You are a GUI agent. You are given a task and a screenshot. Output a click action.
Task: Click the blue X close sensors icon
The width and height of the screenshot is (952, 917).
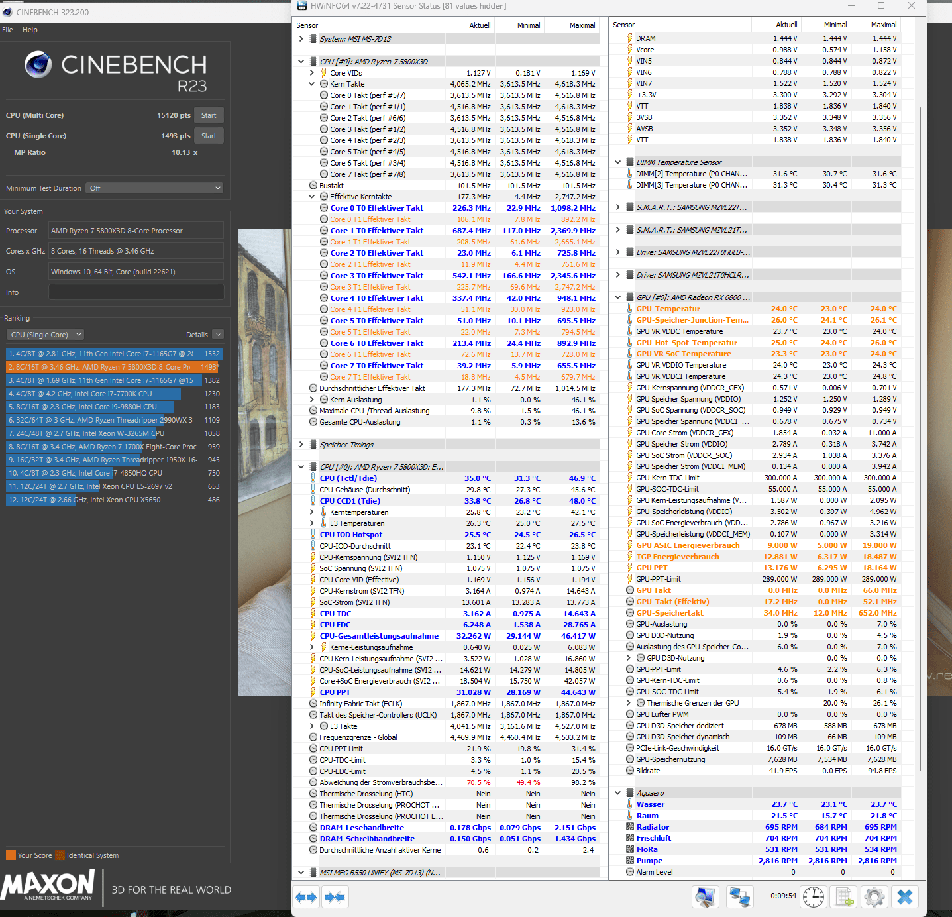(905, 897)
